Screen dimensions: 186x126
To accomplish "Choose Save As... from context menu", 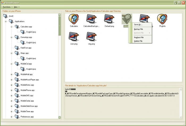I will point(140,25).
